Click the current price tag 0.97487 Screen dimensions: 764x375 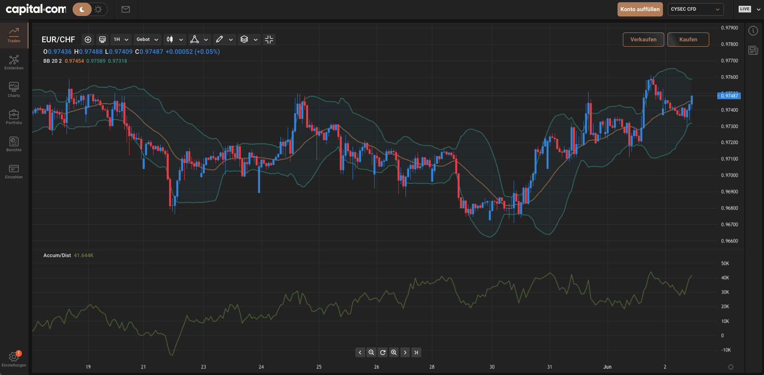pos(729,96)
